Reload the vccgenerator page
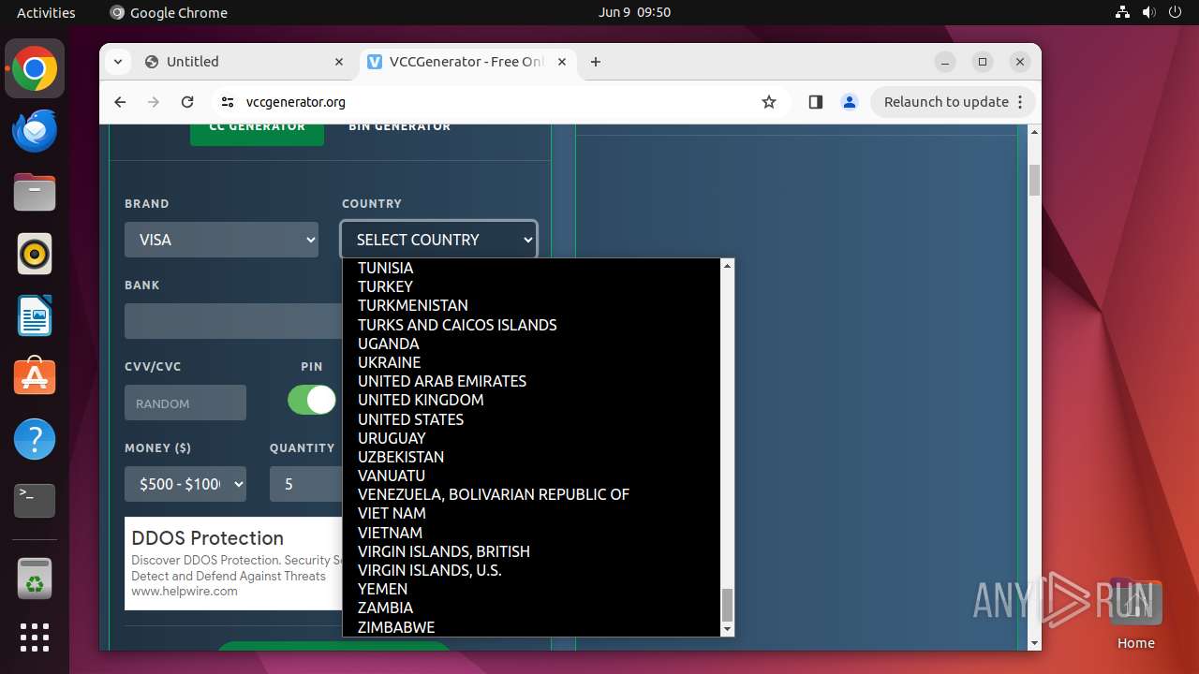 coord(187,102)
